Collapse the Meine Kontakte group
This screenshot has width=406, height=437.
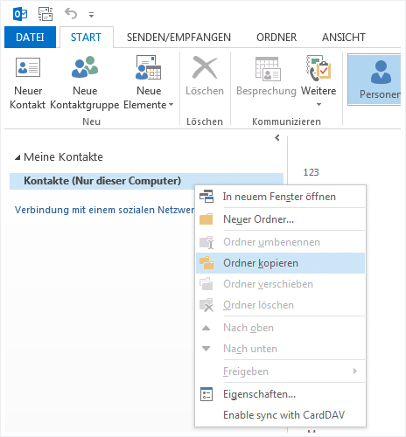17,157
